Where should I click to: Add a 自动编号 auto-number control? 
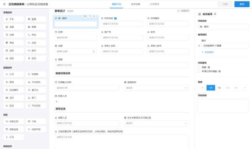pos(14,90)
